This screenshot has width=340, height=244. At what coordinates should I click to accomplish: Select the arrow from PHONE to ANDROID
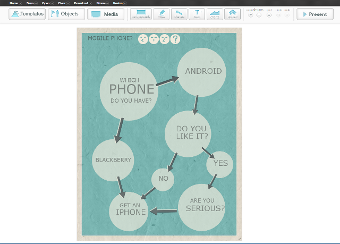[x=167, y=81]
